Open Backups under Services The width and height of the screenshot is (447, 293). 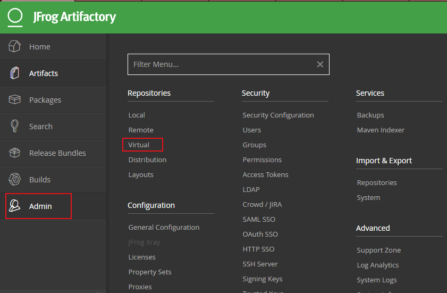pos(370,115)
